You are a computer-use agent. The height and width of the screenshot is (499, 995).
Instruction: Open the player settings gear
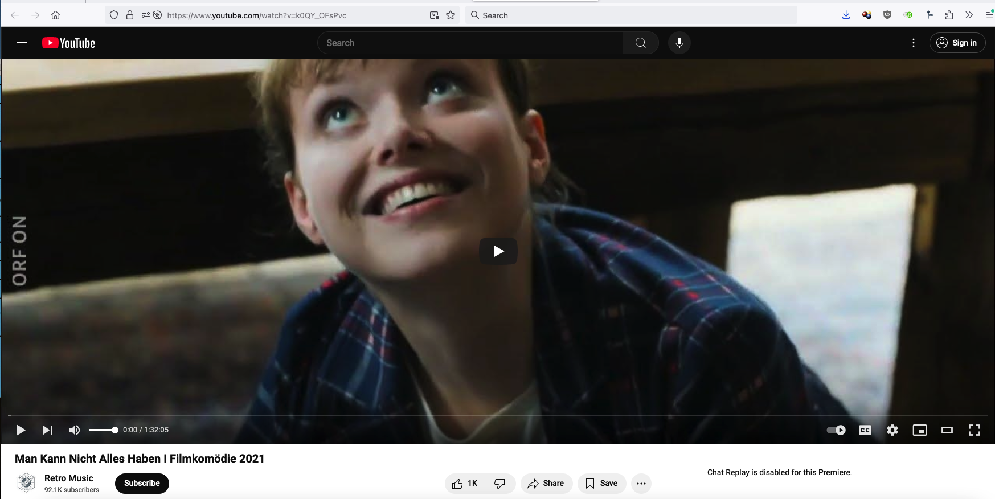coord(892,430)
